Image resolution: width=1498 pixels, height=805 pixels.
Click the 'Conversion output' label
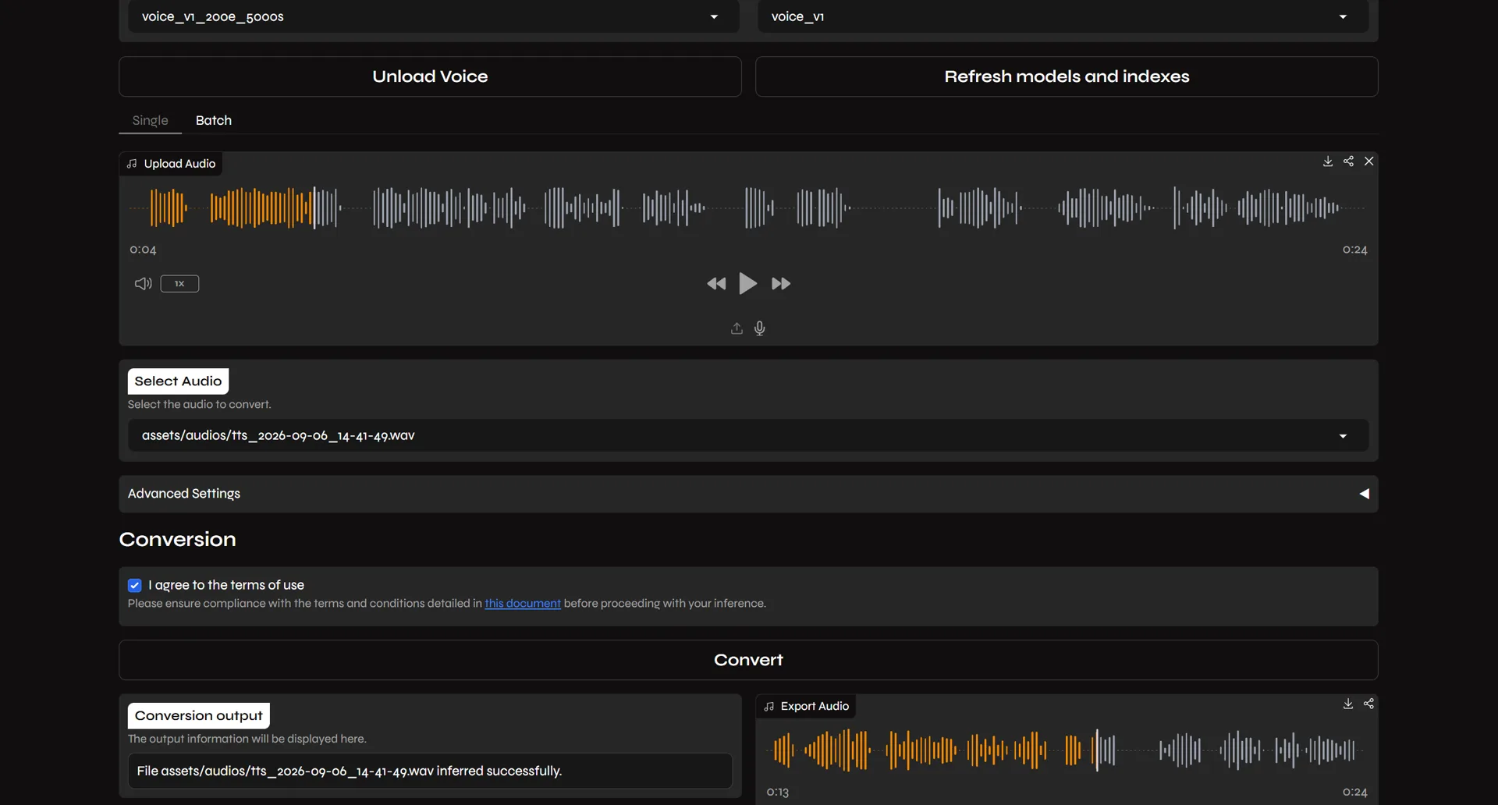pos(198,716)
